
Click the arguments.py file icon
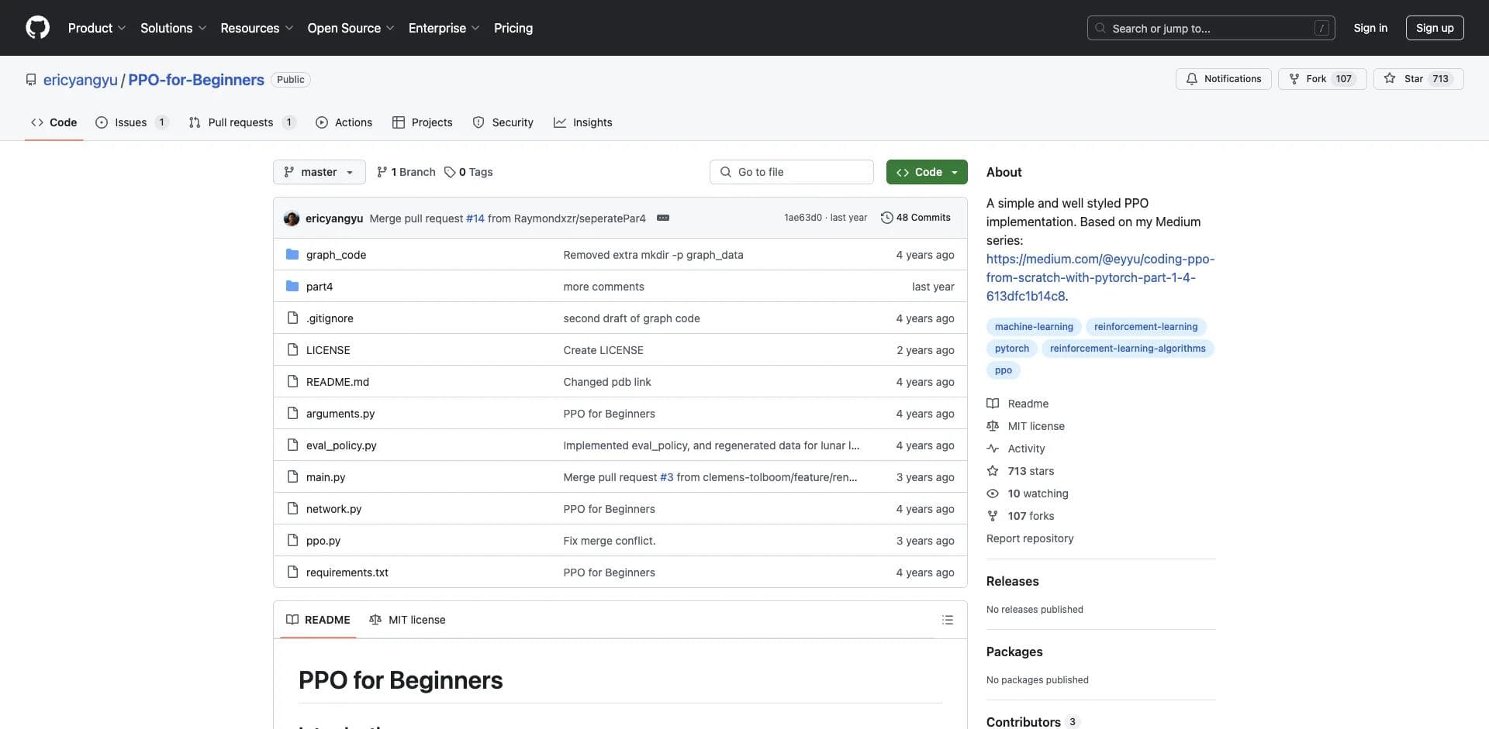coord(292,413)
